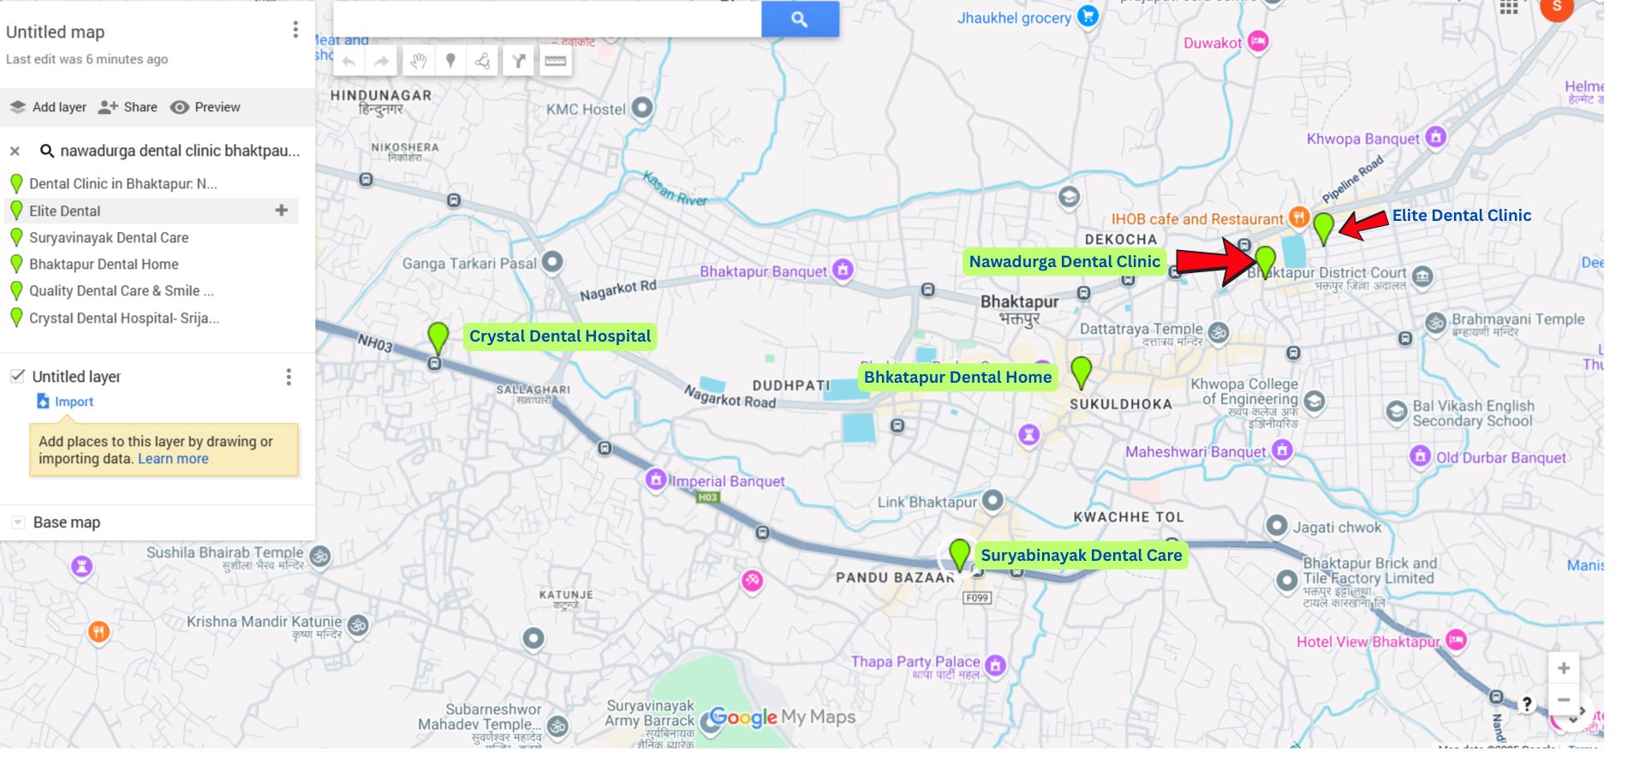This screenshot has height=774, width=1633.
Task: Click the Suryabinayak Dental Care green pin
Action: click(960, 554)
